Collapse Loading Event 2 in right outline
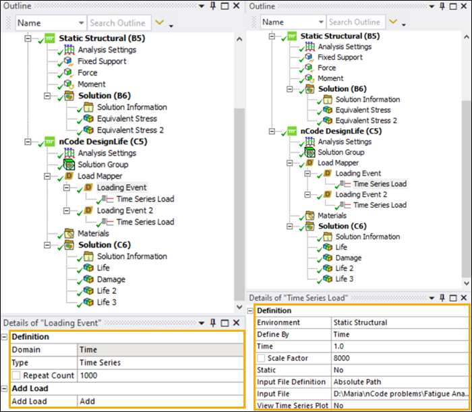This screenshot has height=412, width=472. coord(306,195)
